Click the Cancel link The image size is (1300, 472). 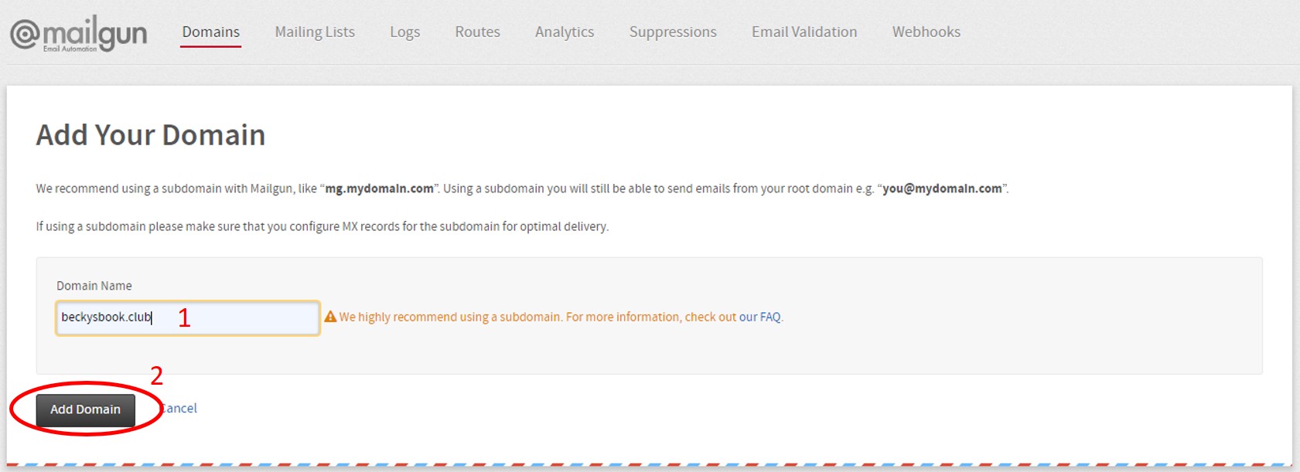(179, 408)
